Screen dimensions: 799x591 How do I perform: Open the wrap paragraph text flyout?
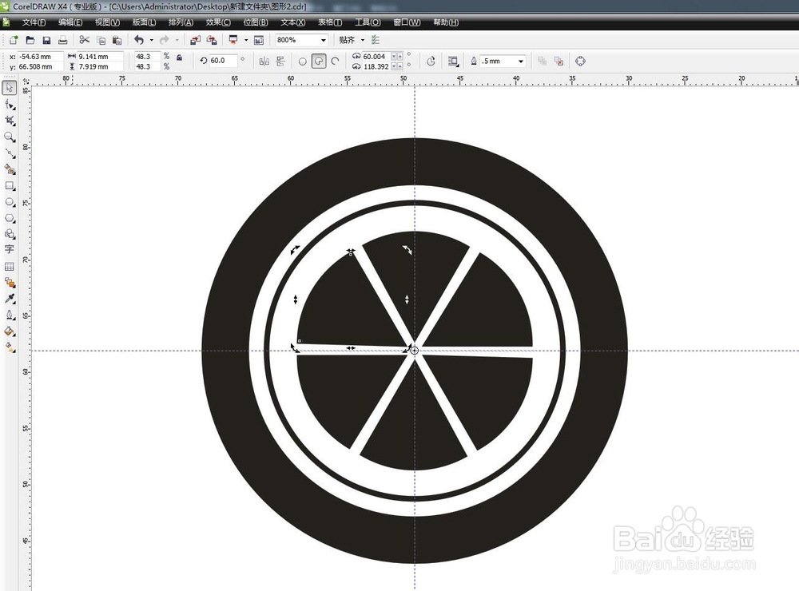pos(453,61)
